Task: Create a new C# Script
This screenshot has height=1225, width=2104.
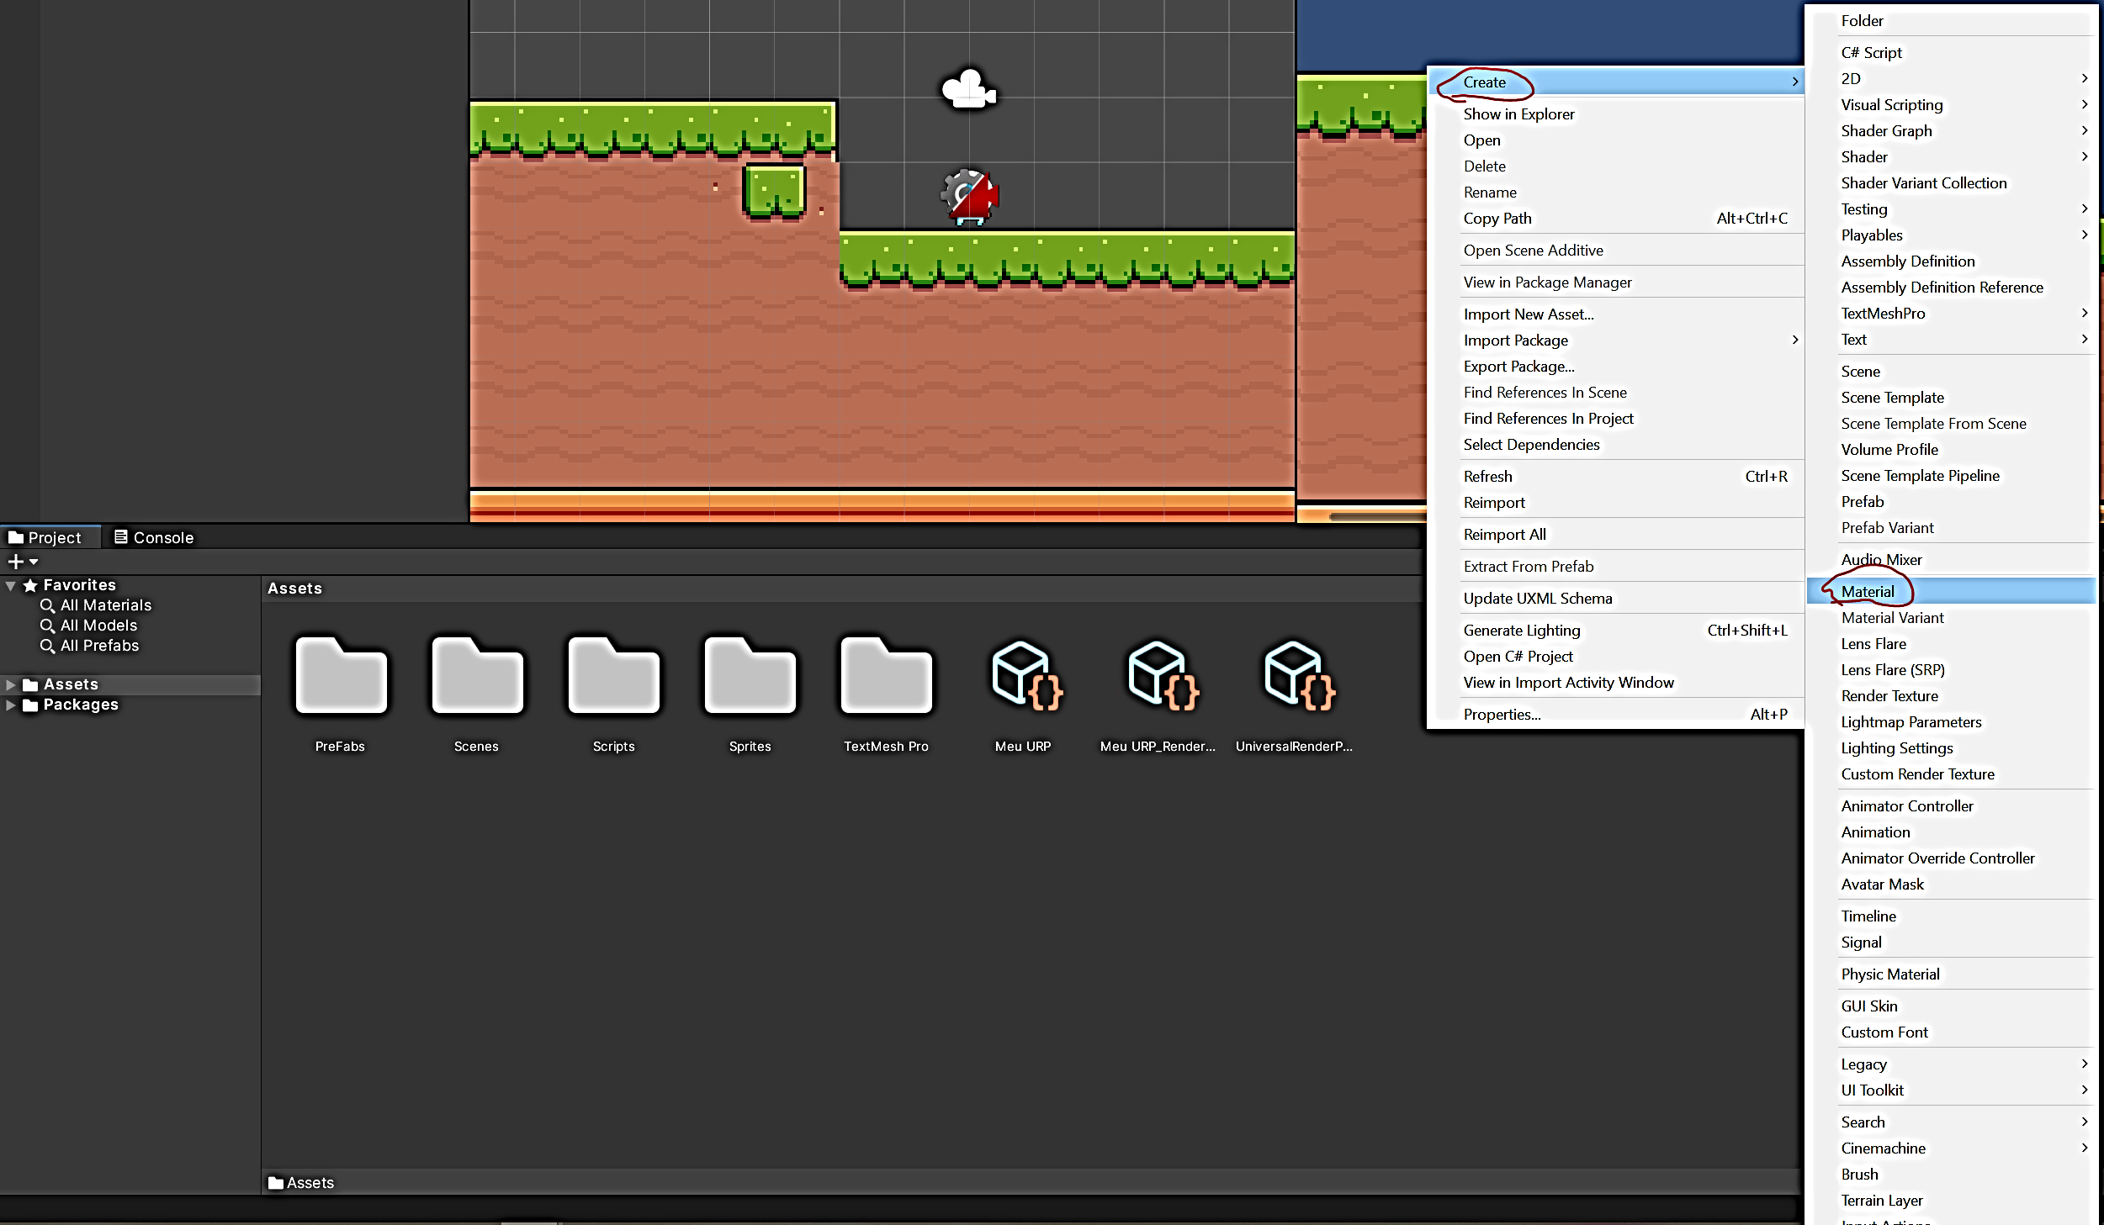Action: [1872, 51]
